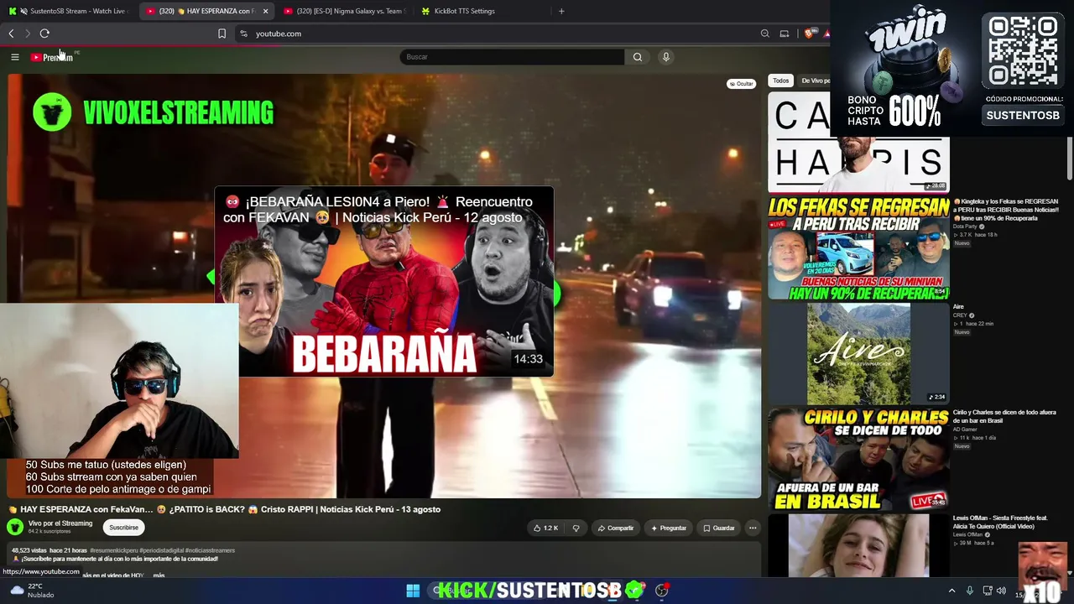Open the OBS icon on the taskbar
1074x604 pixels.
[662, 591]
